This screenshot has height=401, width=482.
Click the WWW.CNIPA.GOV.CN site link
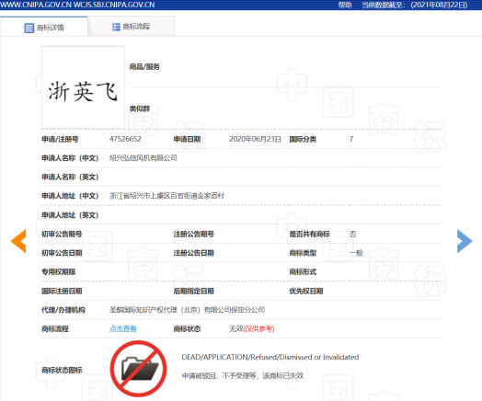36,5
